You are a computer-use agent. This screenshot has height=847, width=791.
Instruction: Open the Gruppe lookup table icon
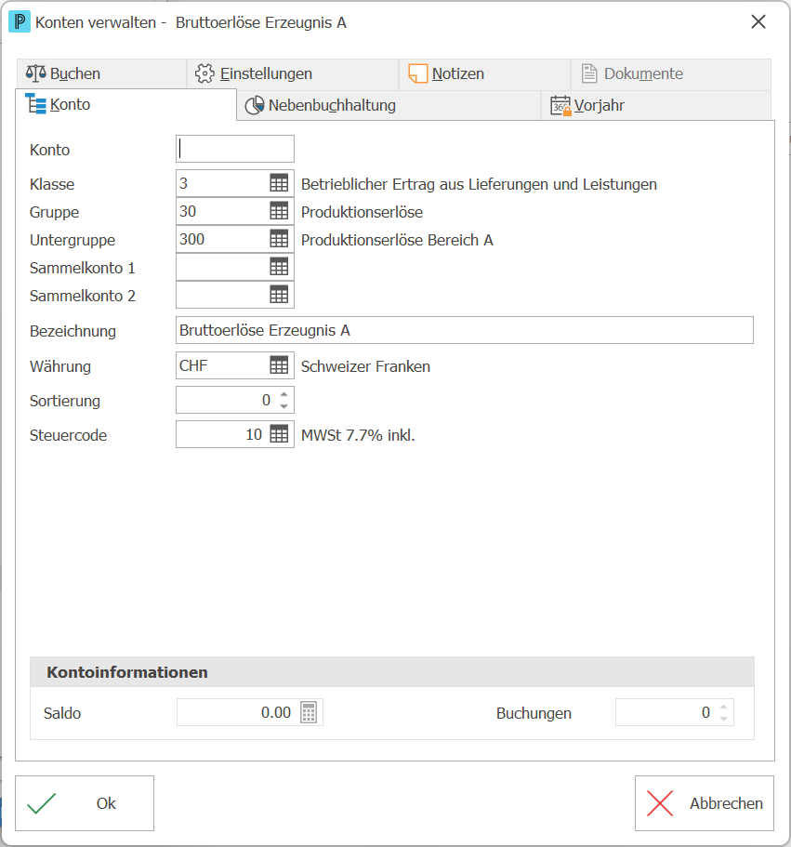click(x=279, y=211)
